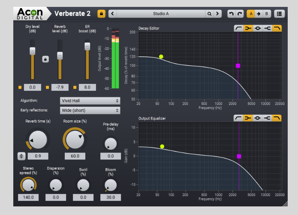Toggle Output Equalizer low cut band
Screen dimensions: 298x215
238,118
